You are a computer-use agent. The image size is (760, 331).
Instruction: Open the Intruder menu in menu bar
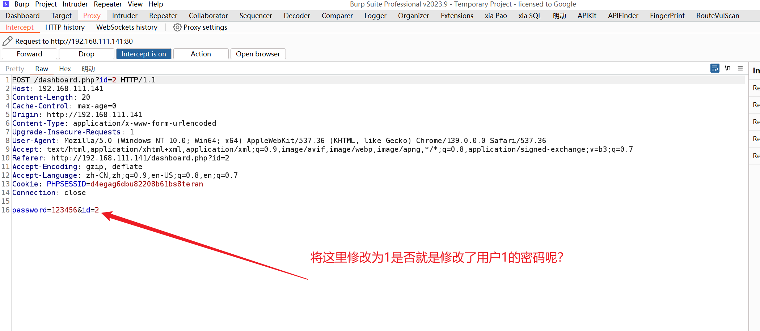75,4
